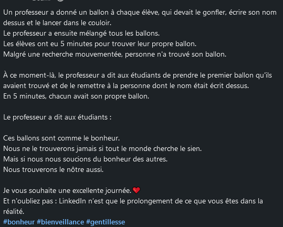Click 'Je vous souhaite une excellente journée.'
This screenshot has width=283, height=227.
coord(67,191)
